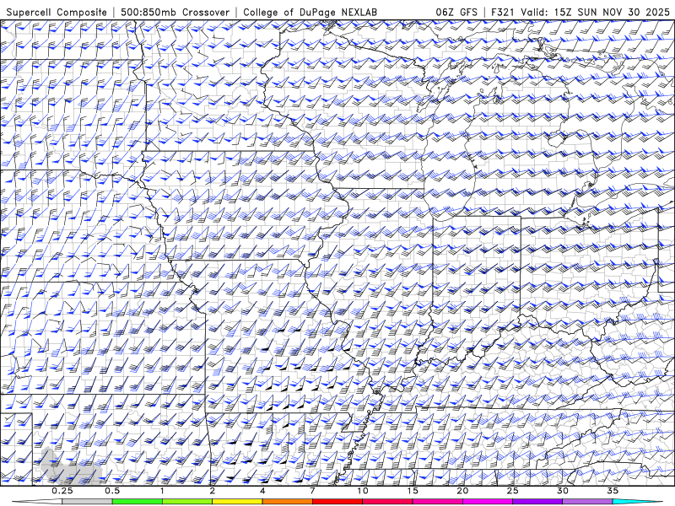The width and height of the screenshot is (675, 506).
Task: Click the "College of DuPage NEXLAB" header text
Action: (x=310, y=12)
